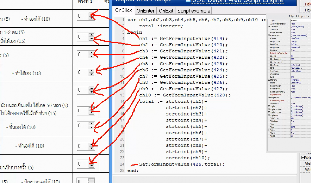Image resolution: width=311 pixels, height=183 pixels.
Task: Expand the Value property in Object Inspector
Action: point(269,130)
